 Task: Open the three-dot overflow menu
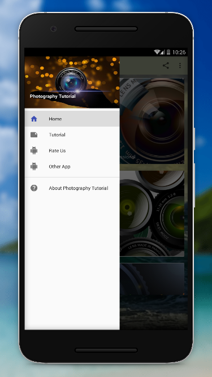[x=180, y=66]
